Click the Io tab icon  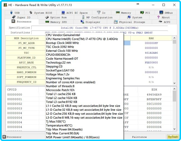pos(99,13)
